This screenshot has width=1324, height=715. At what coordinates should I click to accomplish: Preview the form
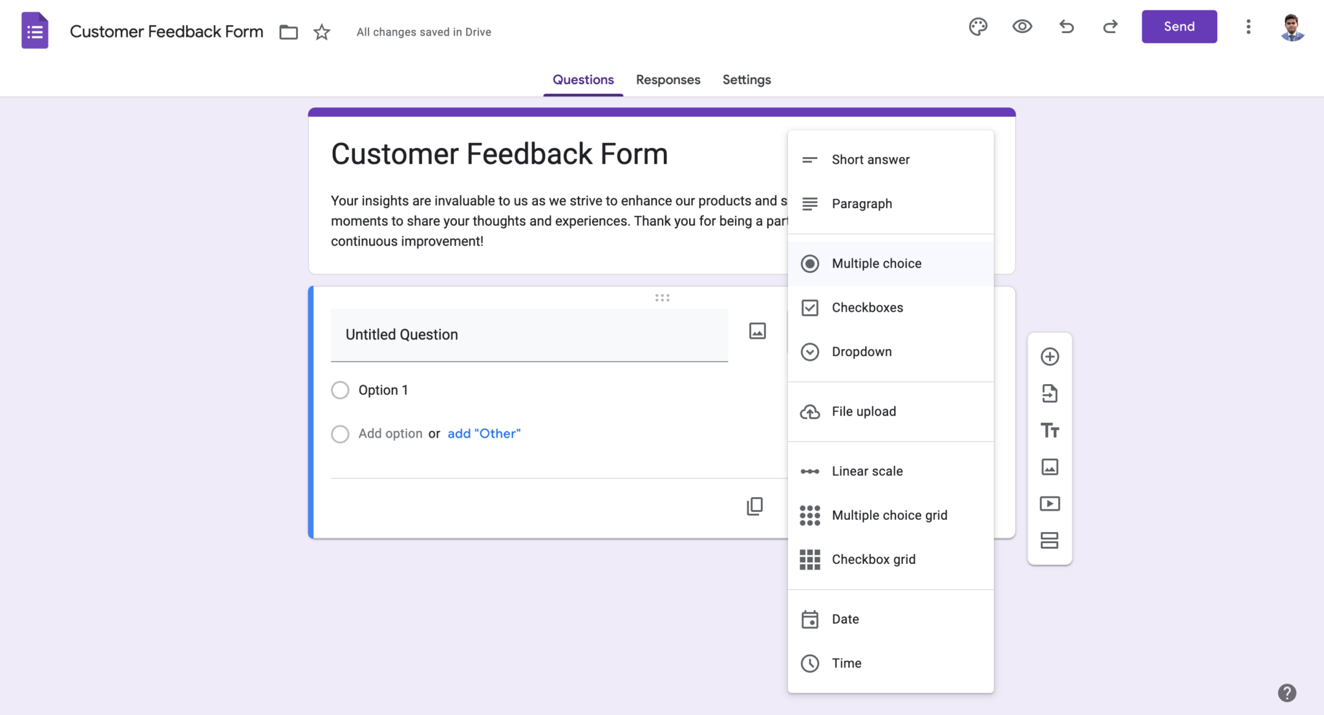(1021, 27)
